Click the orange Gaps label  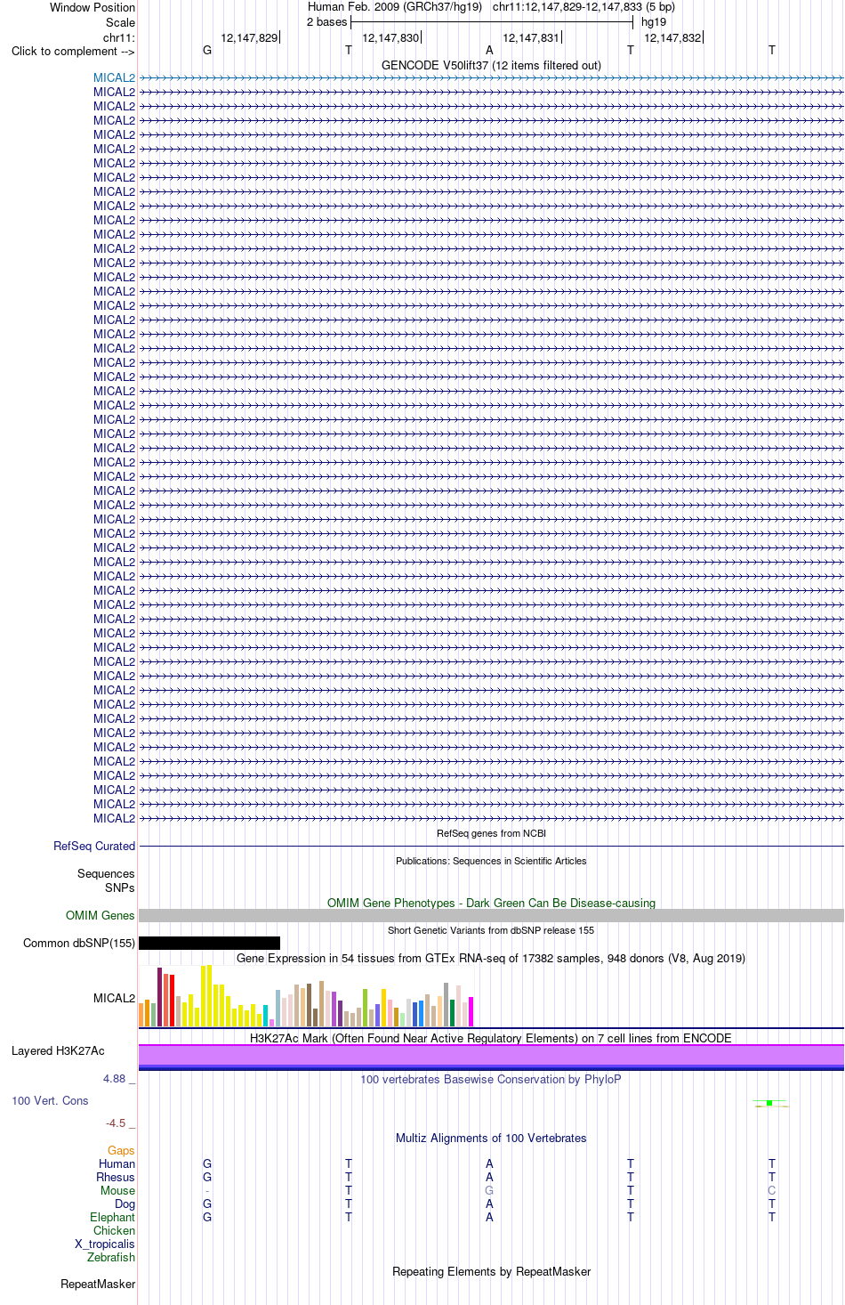(x=121, y=1150)
